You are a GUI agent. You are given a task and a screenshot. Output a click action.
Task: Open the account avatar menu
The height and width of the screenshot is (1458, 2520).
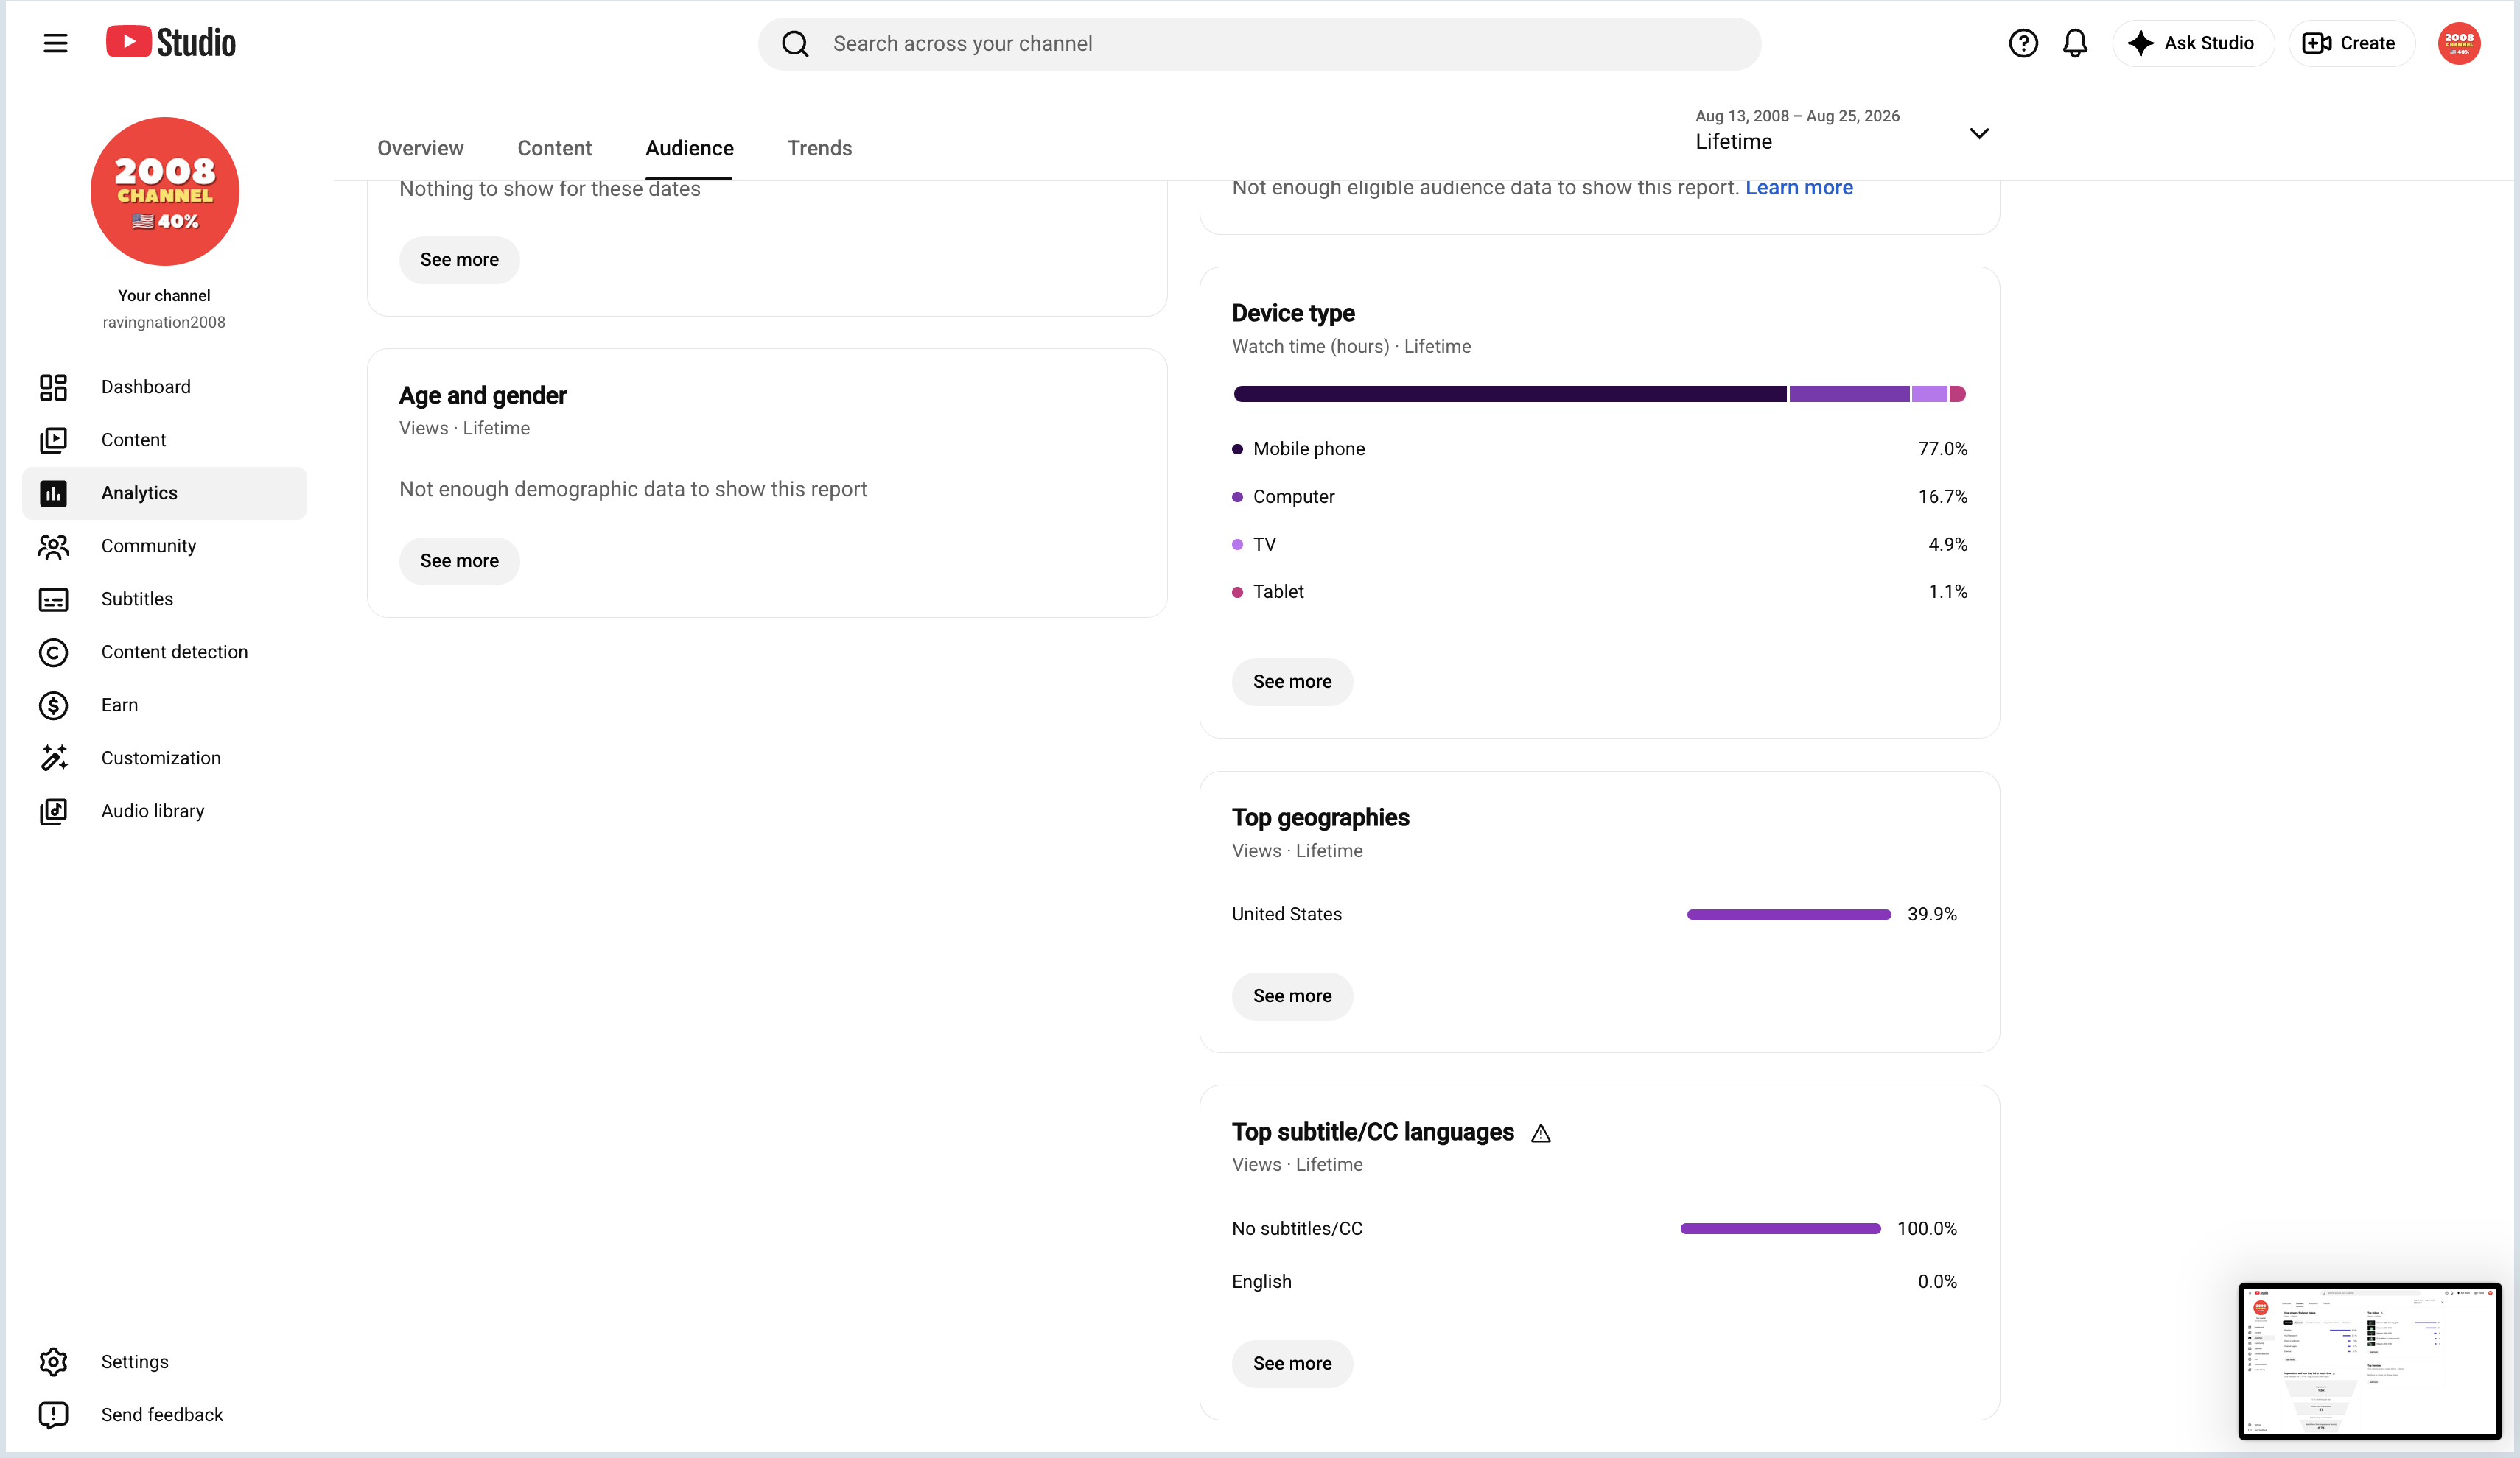2459,43
